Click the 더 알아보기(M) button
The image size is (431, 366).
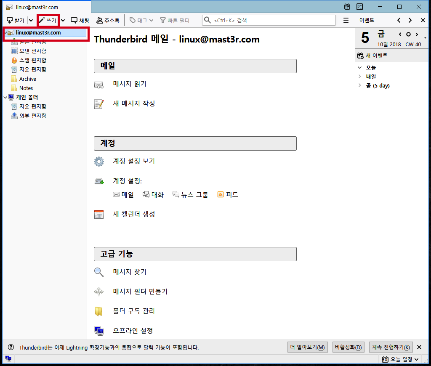(x=308, y=347)
